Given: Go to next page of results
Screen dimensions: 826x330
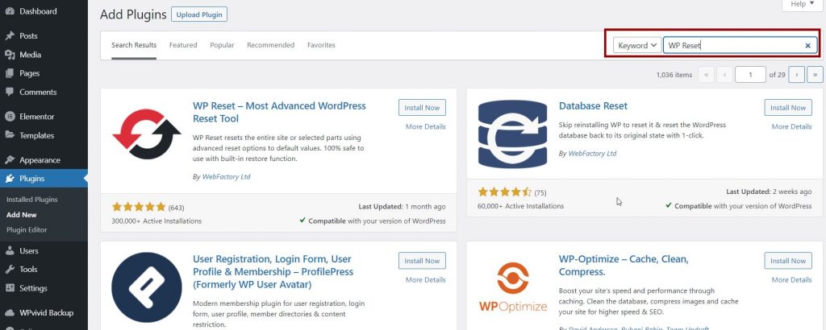Looking at the screenshot, I should [796, 75].
